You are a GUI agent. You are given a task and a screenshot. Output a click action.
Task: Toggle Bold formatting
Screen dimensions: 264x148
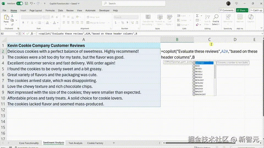click(x=23, y=23)
